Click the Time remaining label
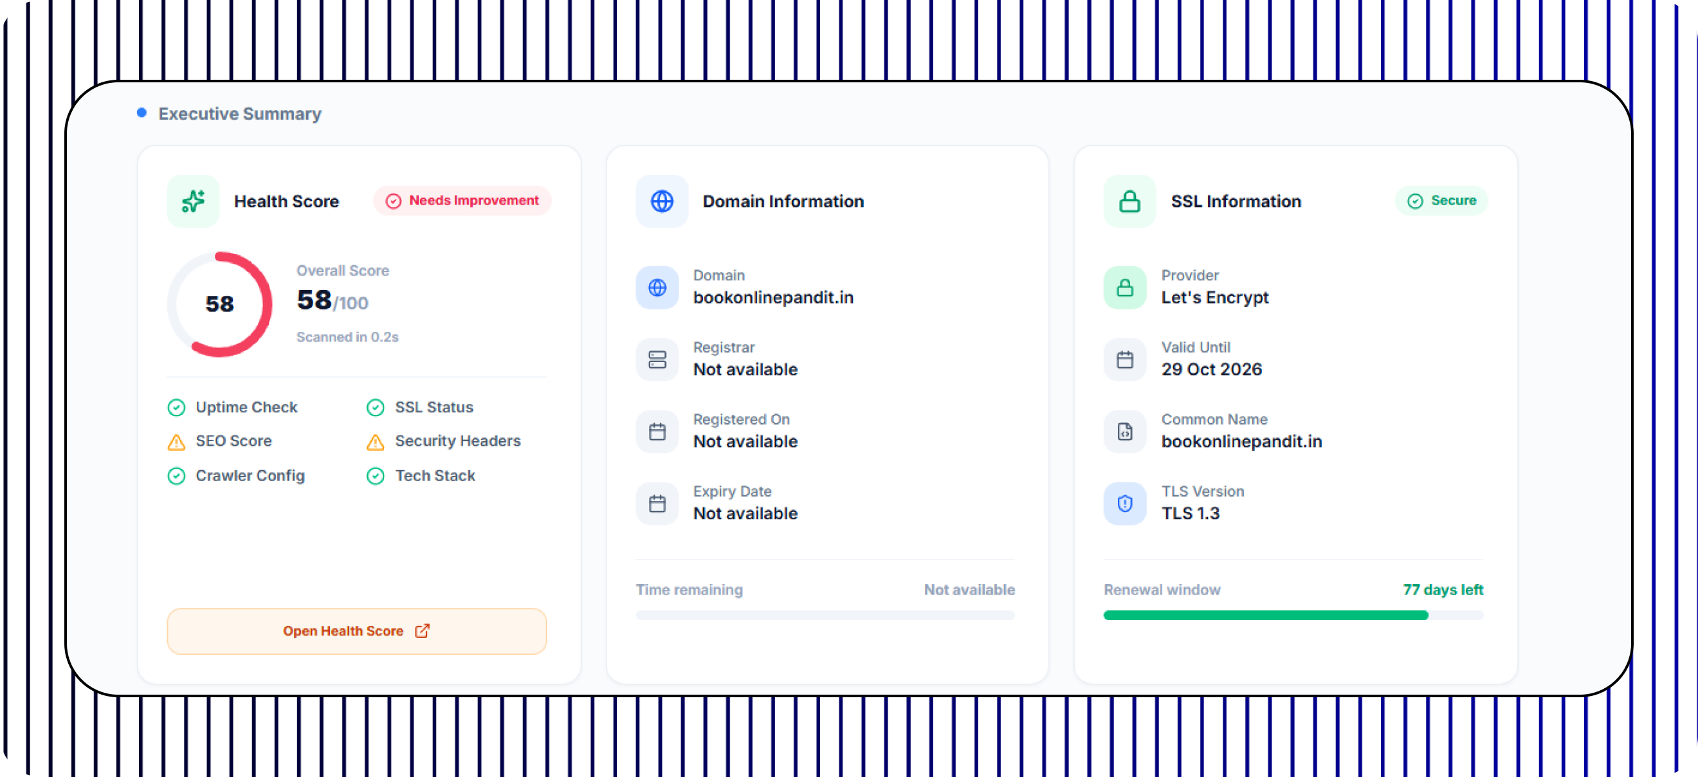1698x777 pixels. click(689, 590)
